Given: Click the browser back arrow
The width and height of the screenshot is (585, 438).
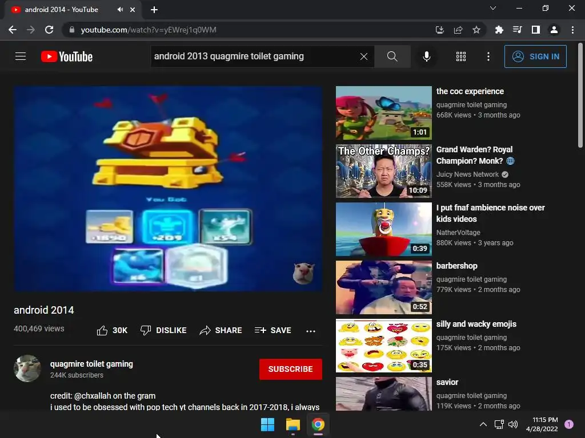Looking at the screenshot, I should [13, 30].
